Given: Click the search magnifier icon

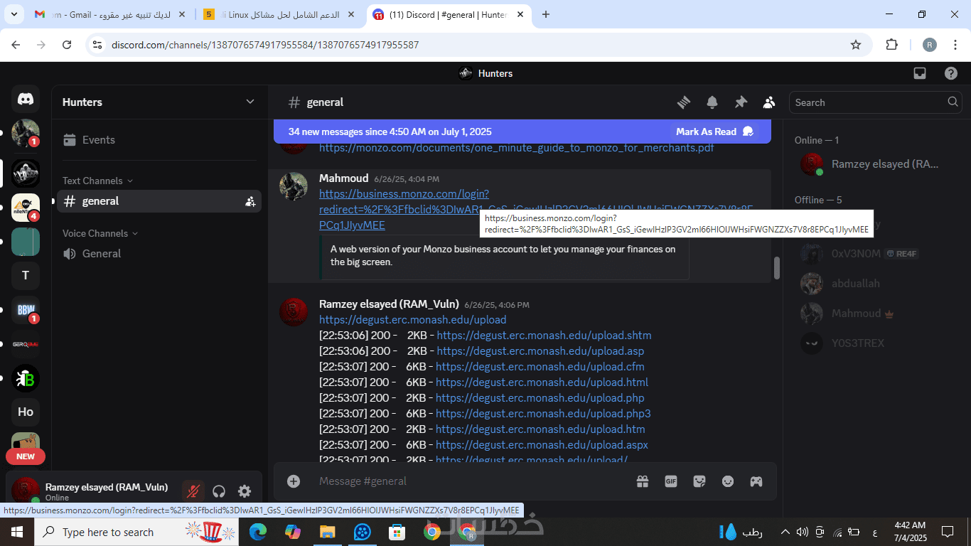Looking at the screenshot, I should [x=953, y=102].
